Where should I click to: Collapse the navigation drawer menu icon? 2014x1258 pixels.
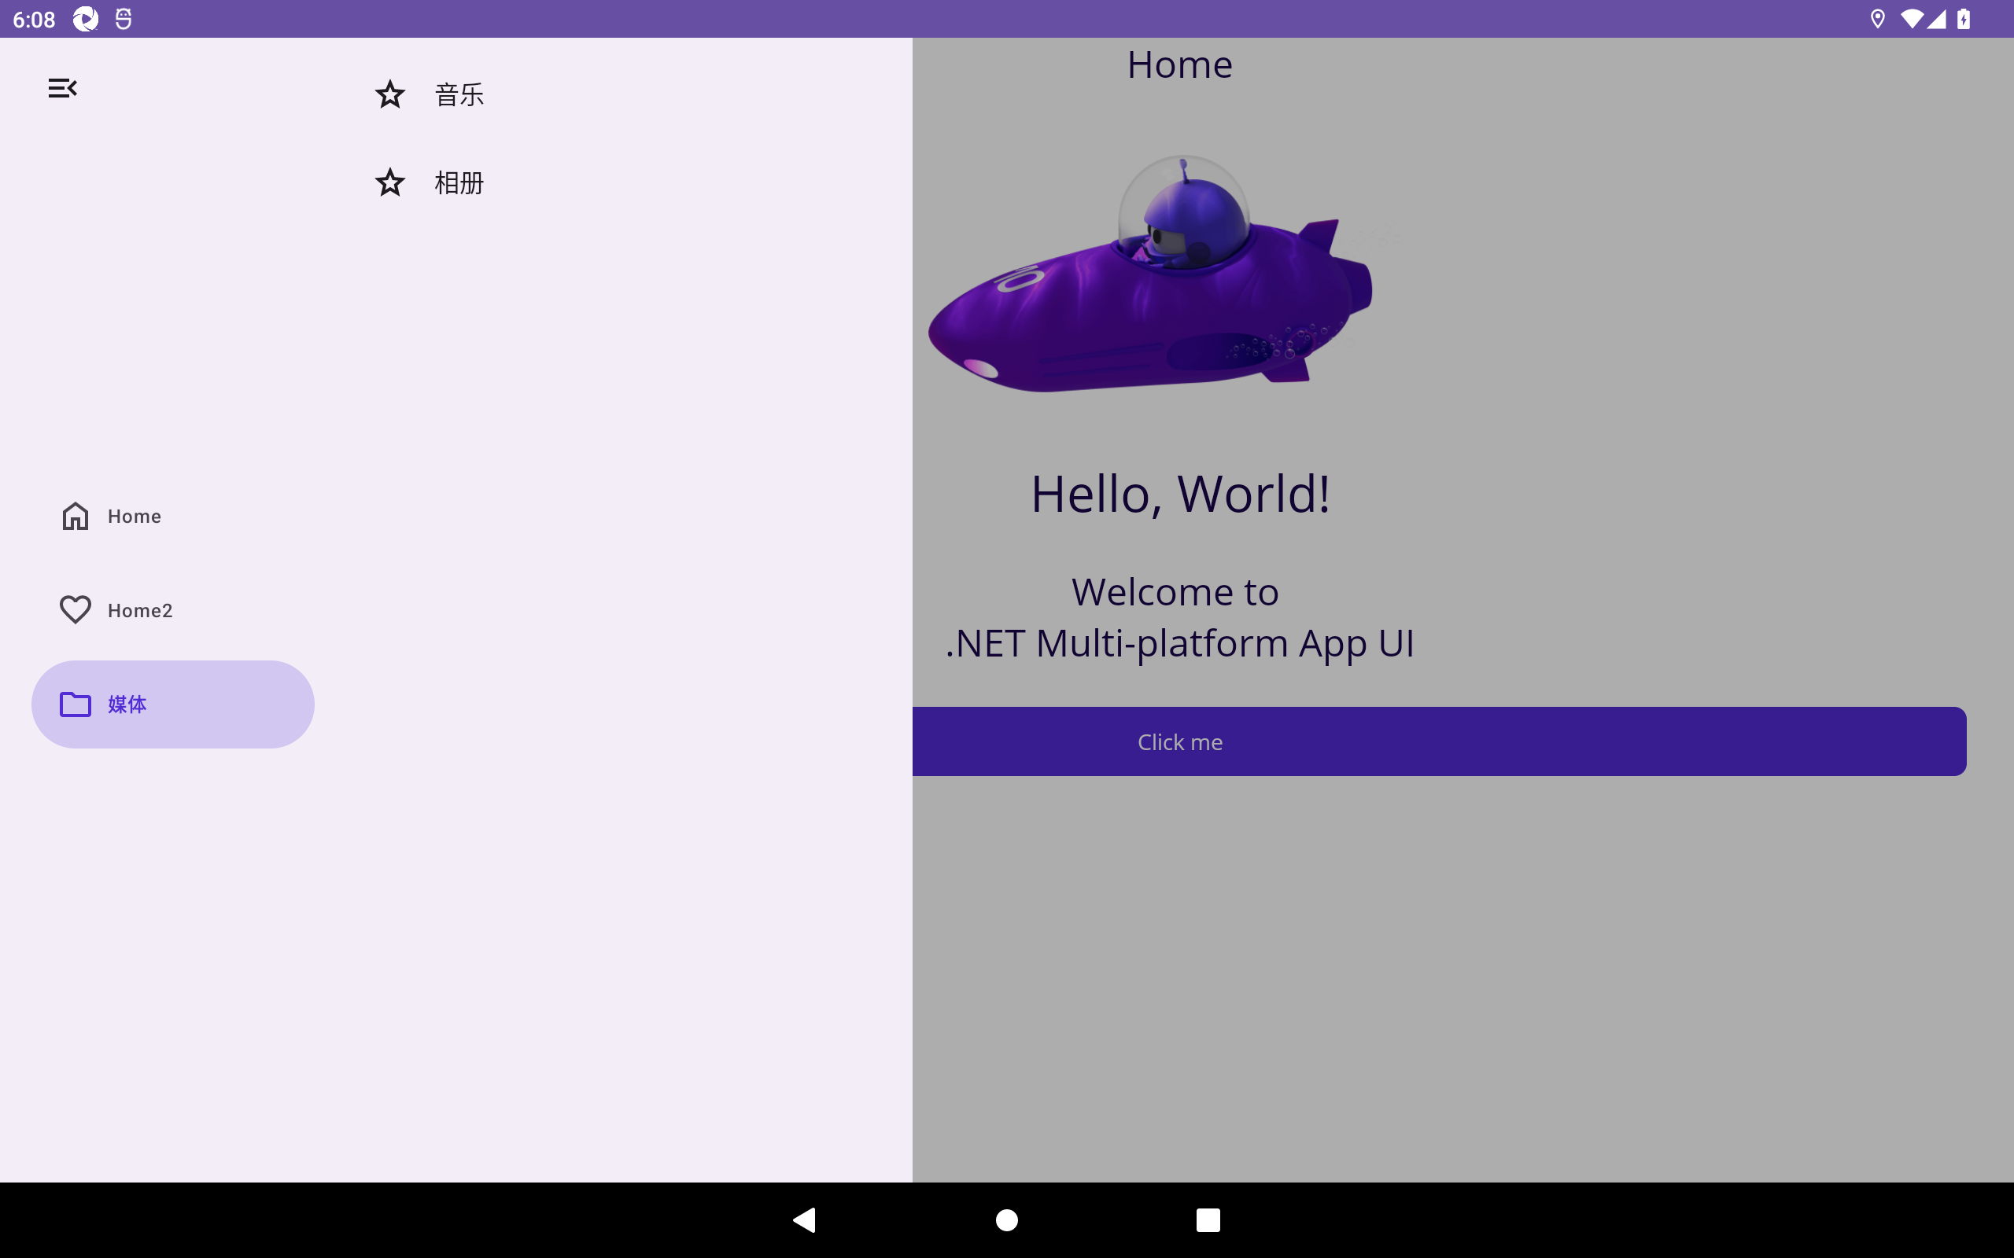[x=62, y=88]
